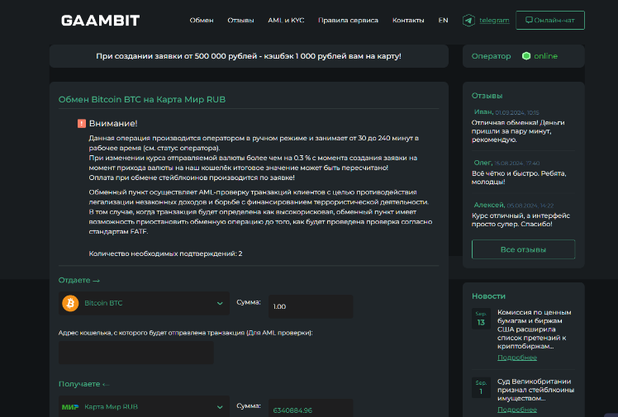Open Подробнее for the Комиссия по ценным бумагам news
618x417 pixels.
tap(516, 358)
